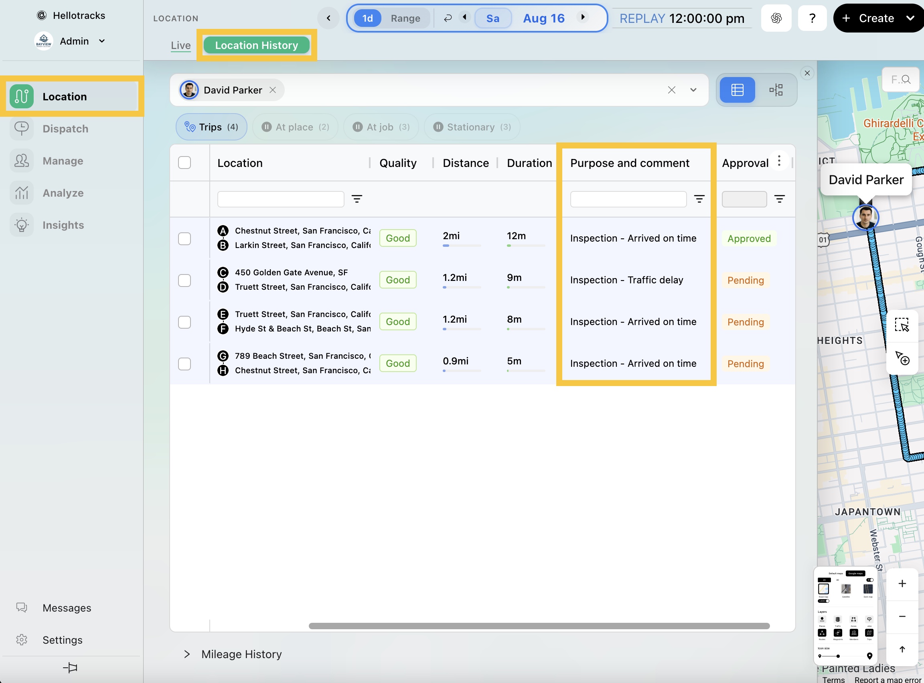Select the Chestnut Street to Larkin Street trip checkbox

pyautogui.click(x=184, y=238)
